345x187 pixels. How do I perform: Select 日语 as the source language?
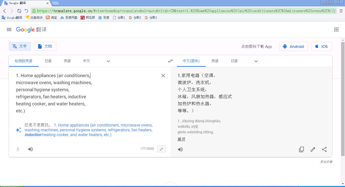click(x=48, y=61)
